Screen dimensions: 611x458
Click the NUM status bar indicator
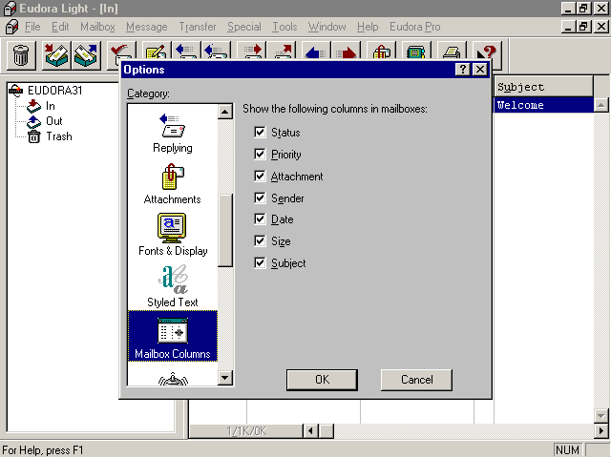(567, 449)
